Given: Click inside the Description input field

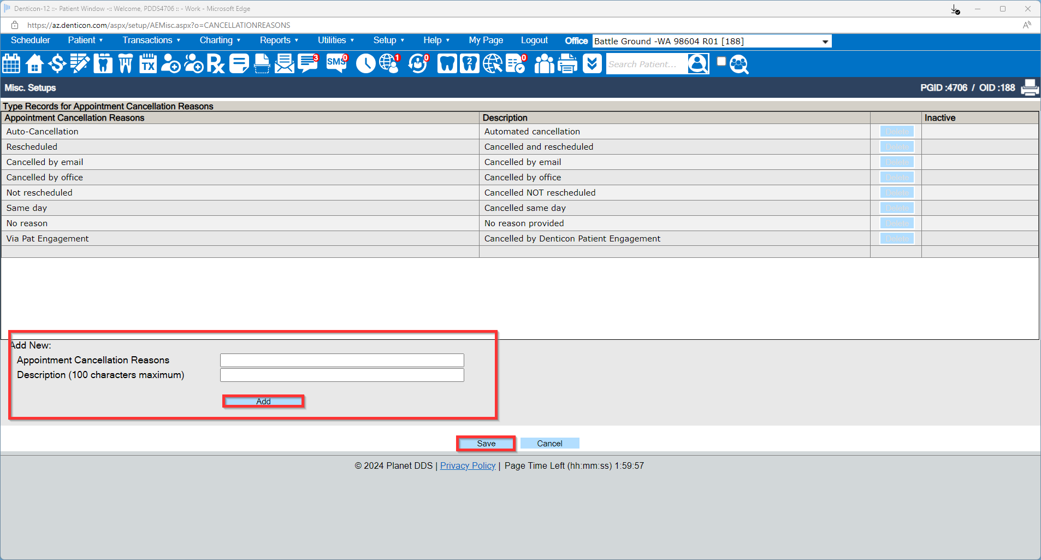Looking at the screenshot, I should 341,375.
